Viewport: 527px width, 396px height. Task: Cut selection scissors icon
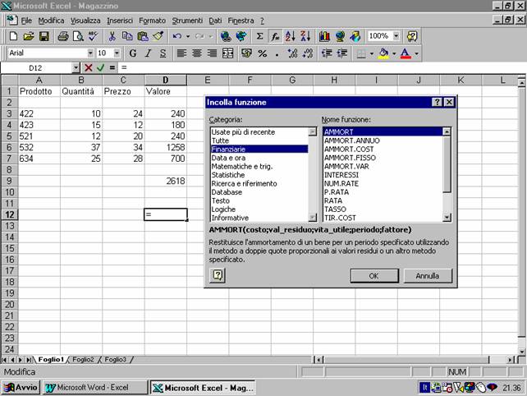click(x=112, y=36)
